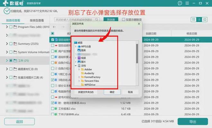Click the 1.52 MB size cell
Viewport: 212px width, 128px height.
[x=125, y=103]
